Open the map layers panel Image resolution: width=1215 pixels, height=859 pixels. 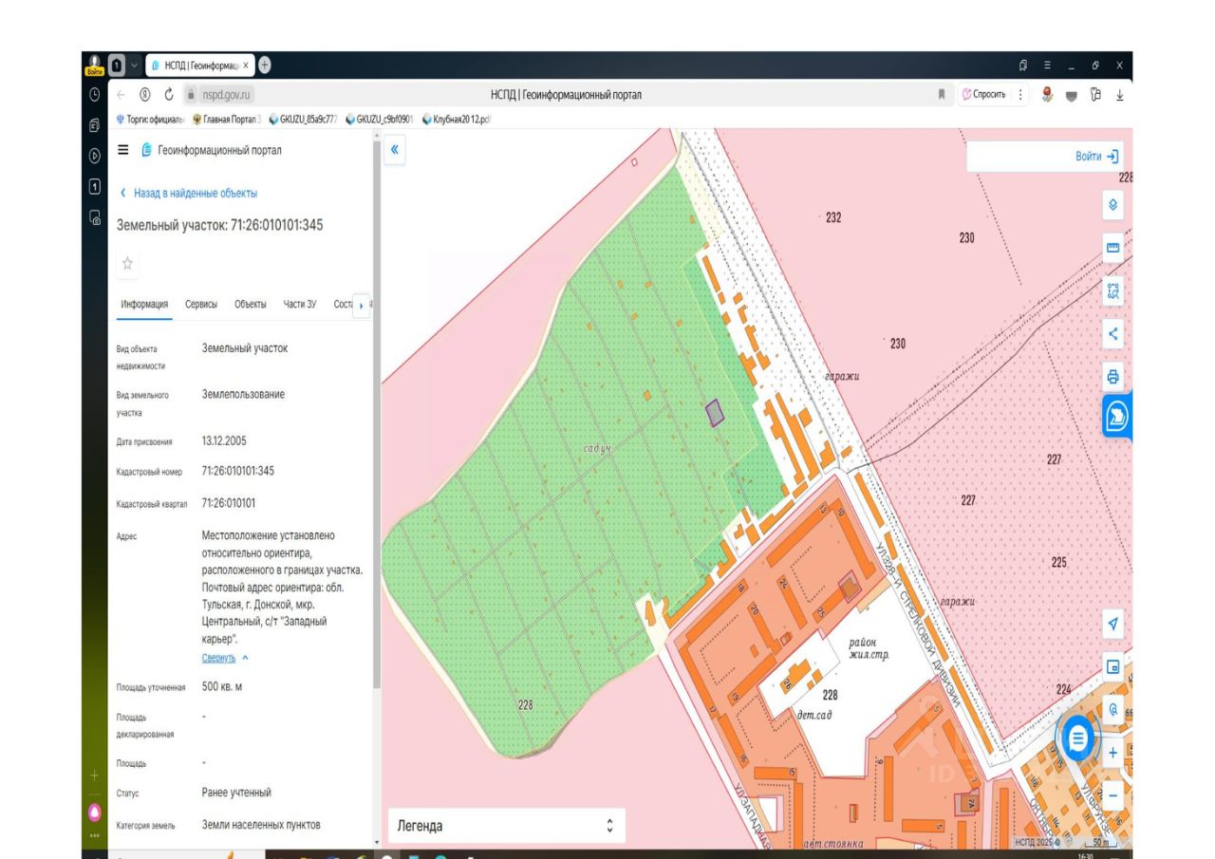1113,205
